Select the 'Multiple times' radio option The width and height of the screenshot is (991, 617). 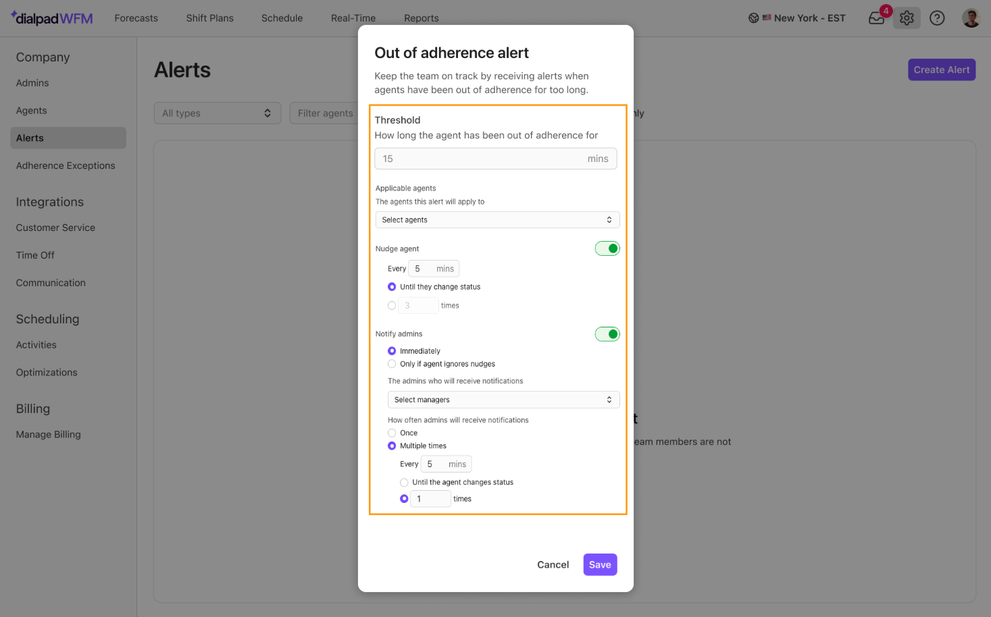(392, 446)
